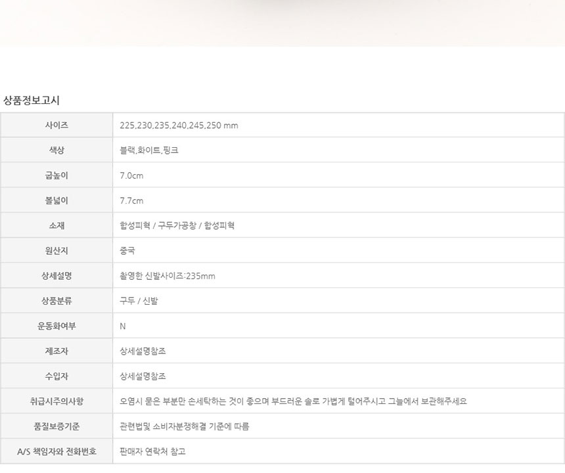
Task: Click the 제조자 row's 상세설명참조 text
Action: tap(143, 351)
